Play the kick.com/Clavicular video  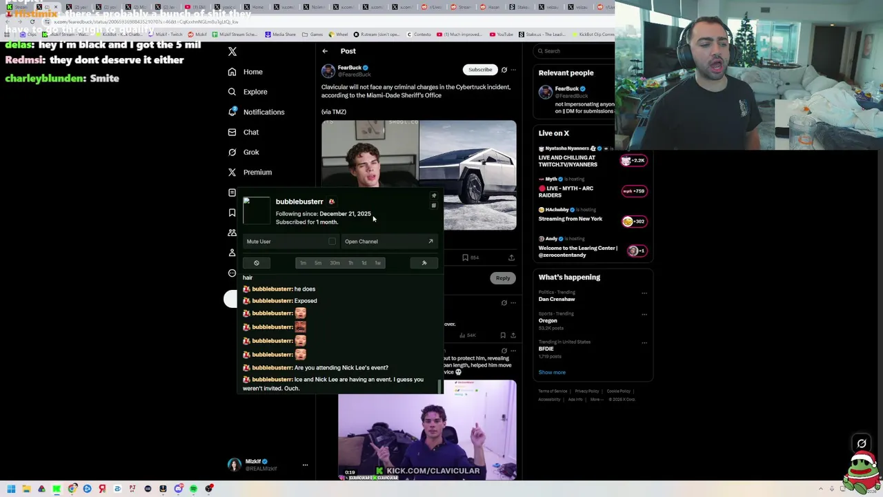pyautogui.click(x=427, y=430)
